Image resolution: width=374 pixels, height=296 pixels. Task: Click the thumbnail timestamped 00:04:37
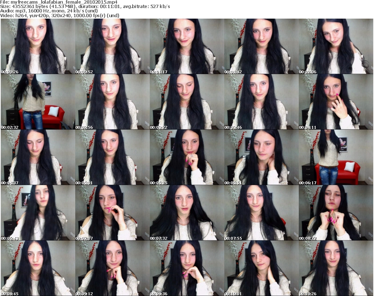(x=38, y=157)
